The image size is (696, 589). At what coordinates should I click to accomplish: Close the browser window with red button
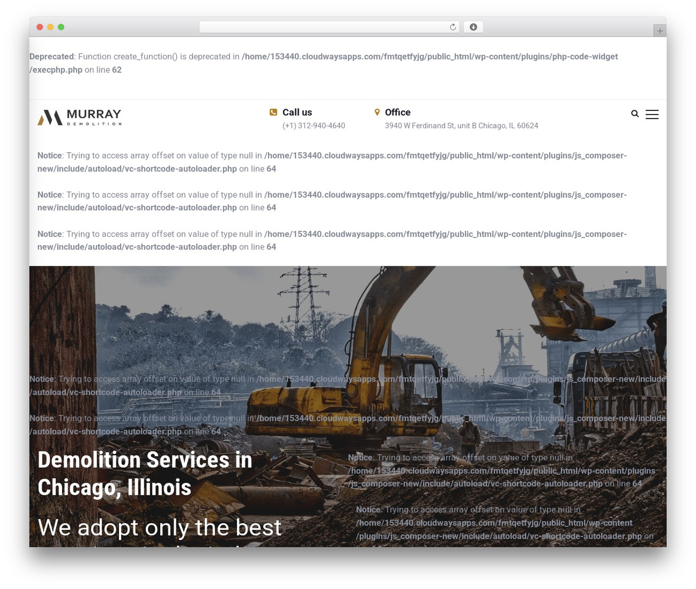pos(40,27)
